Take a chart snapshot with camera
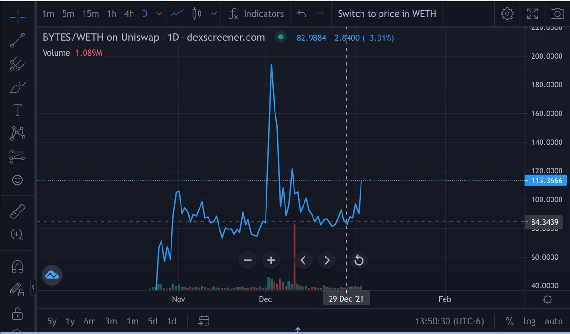570x334 pixels. coord(557,14)
